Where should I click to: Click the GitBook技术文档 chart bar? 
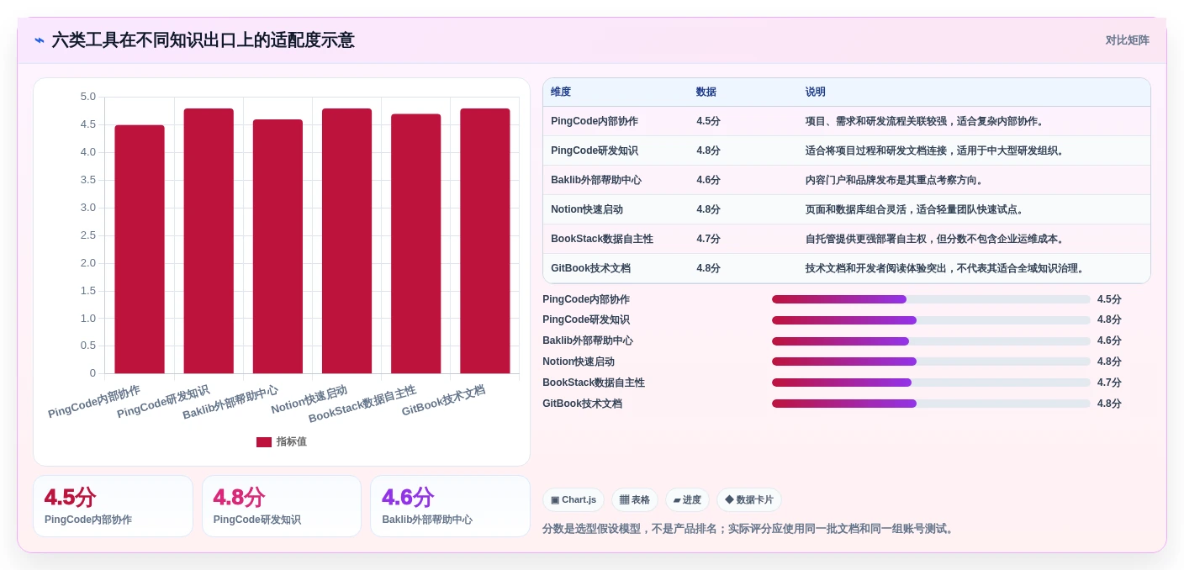pos(485,240)
